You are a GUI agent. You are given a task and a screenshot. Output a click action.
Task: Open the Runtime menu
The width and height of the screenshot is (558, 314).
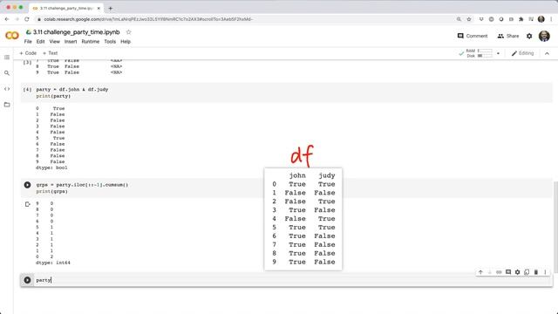[x=91, y=42]
